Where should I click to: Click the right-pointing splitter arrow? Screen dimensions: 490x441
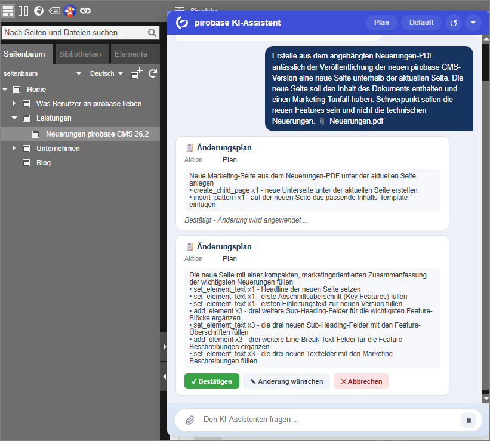[x=164, y=347]
